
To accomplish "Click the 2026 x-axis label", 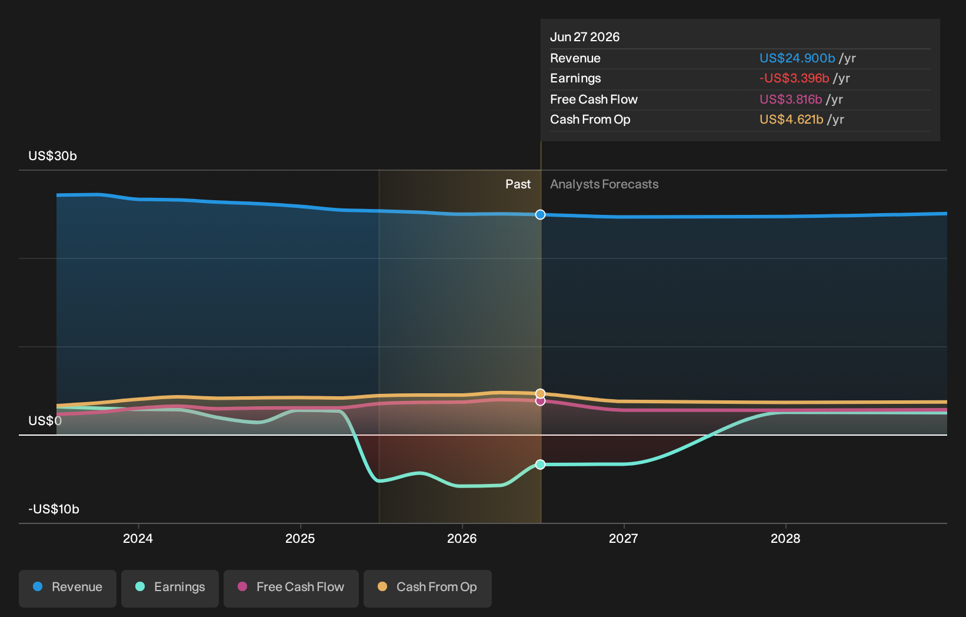I will coord(462,538).
